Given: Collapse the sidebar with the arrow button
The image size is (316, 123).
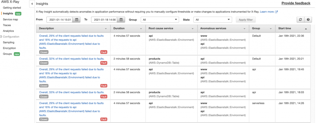Looking at the screenshot, I should click(x=32, y=4).
